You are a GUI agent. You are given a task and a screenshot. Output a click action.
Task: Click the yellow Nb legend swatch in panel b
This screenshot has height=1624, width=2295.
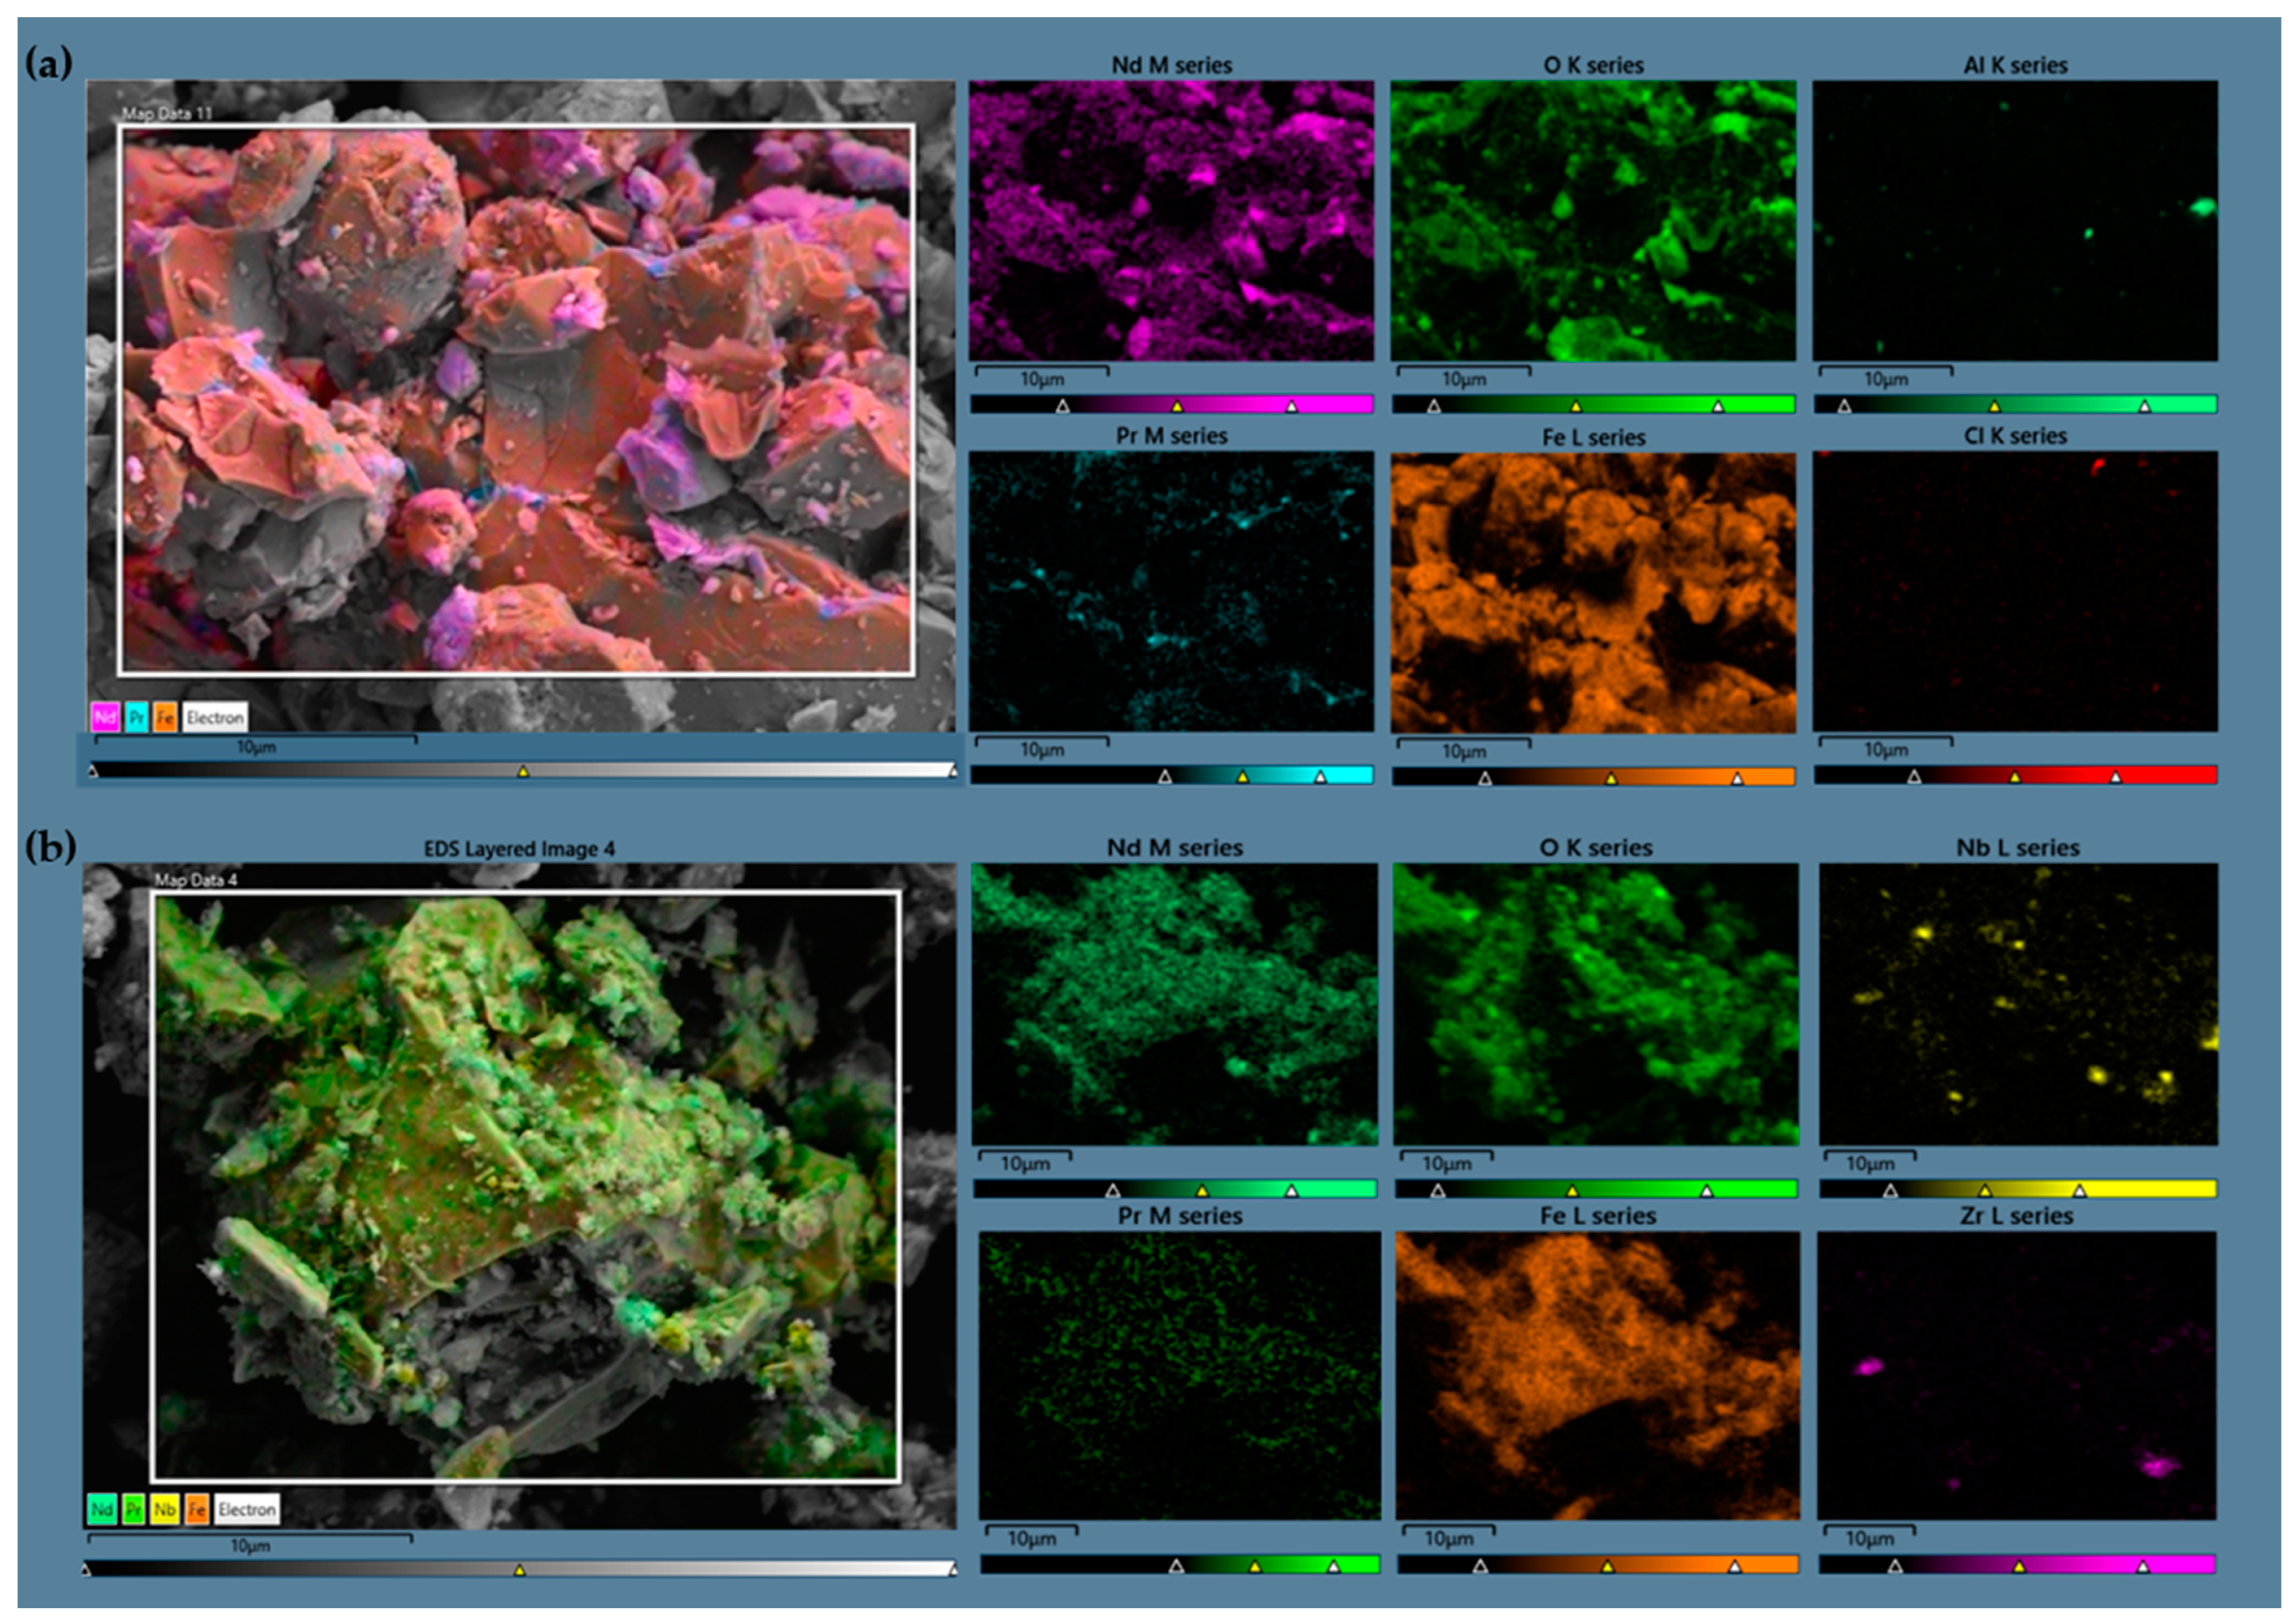(165, 1510)
